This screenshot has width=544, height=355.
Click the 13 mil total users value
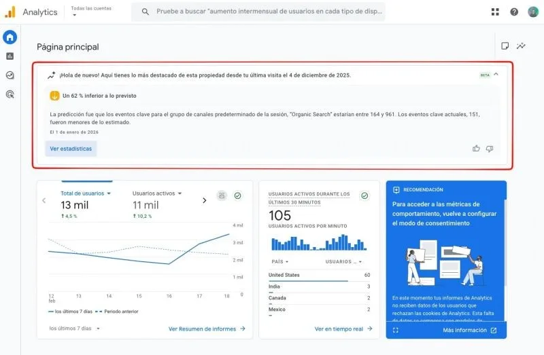pos(75,205)
